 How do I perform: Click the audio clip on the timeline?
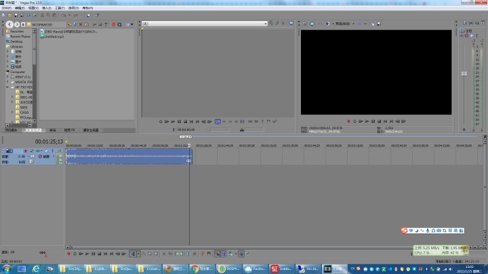coord(129,157)
